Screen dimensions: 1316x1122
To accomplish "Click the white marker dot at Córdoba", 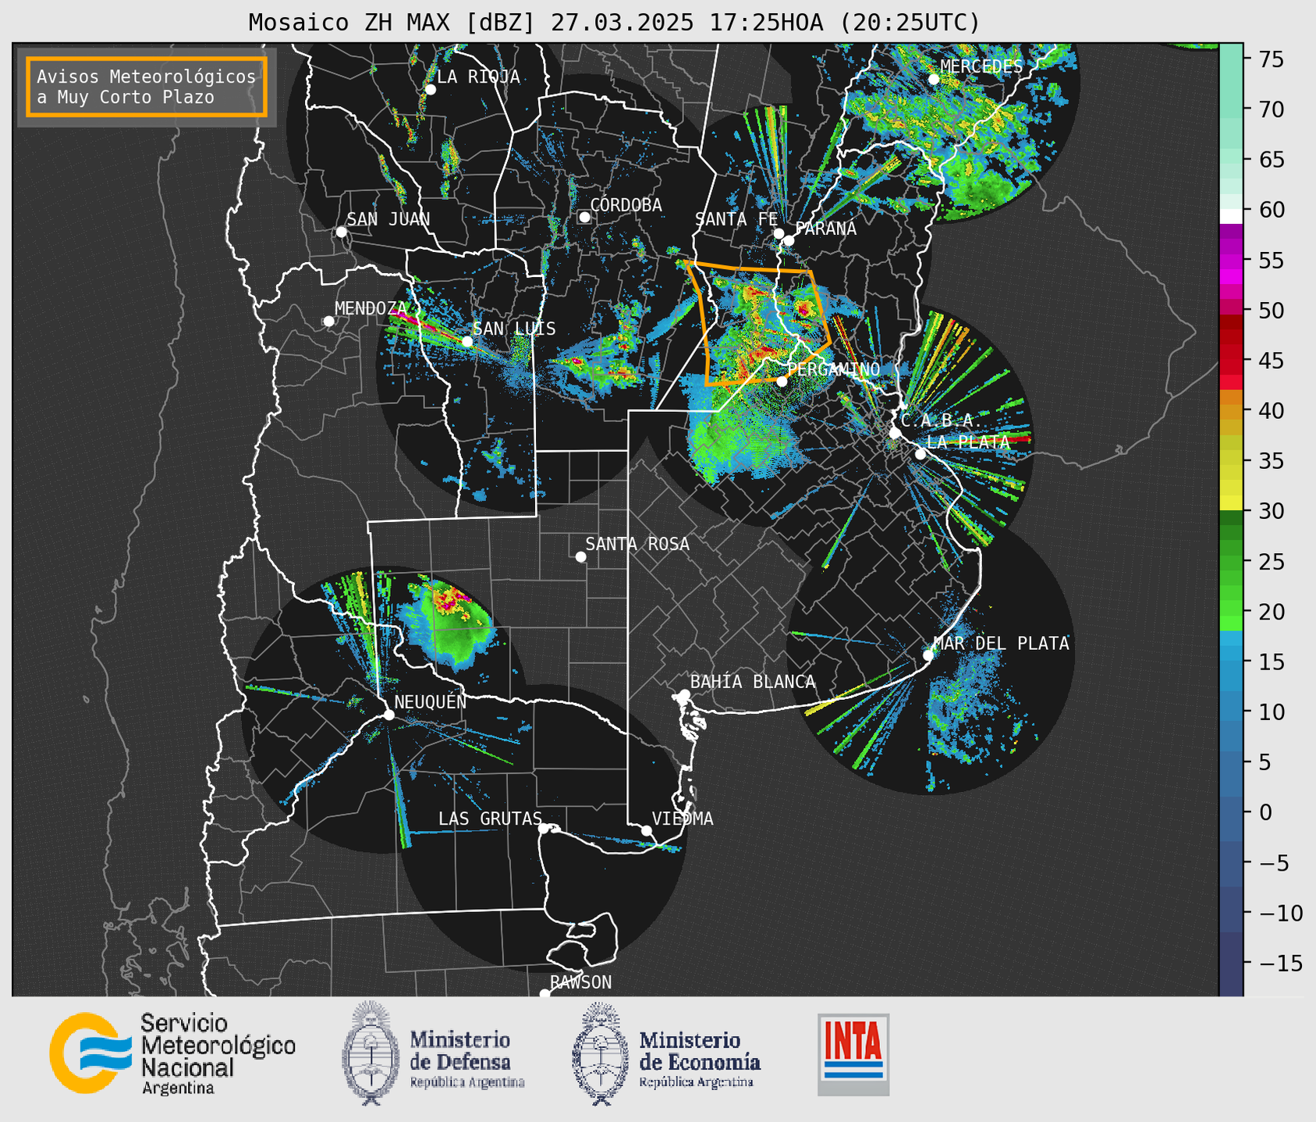I will pos(584,217).
